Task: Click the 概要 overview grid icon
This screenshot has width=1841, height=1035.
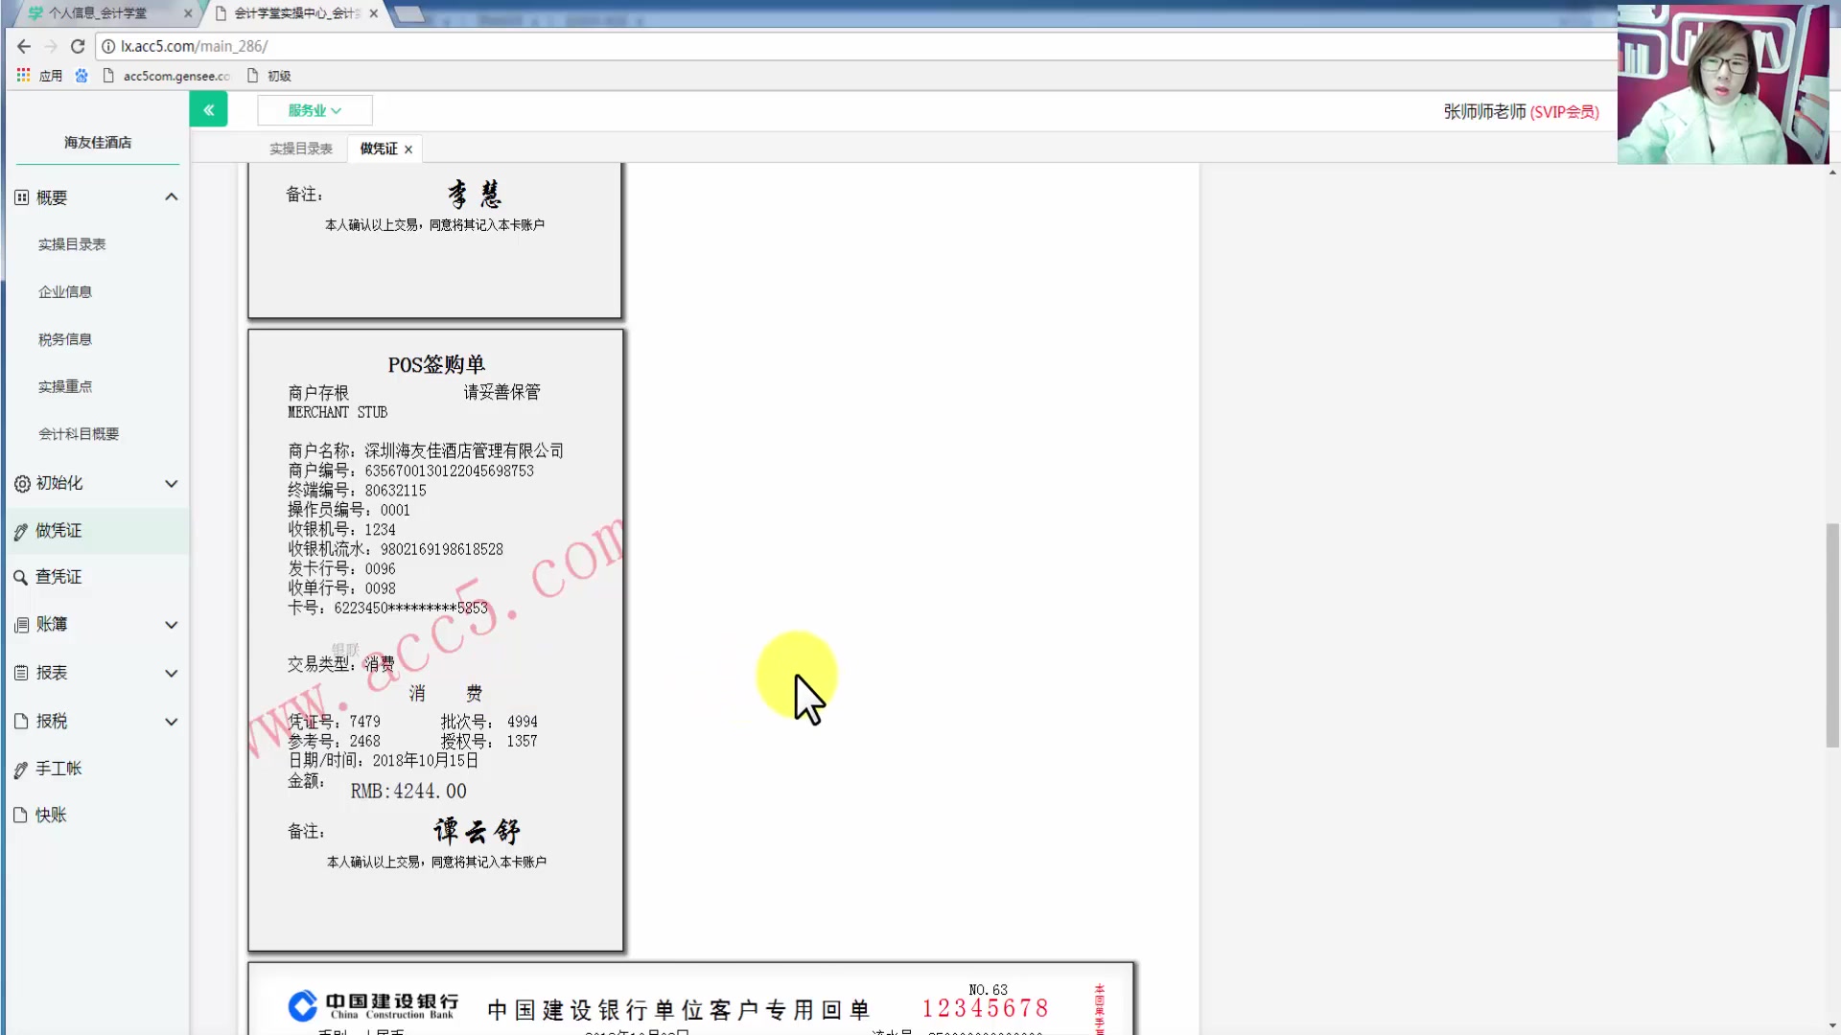Action: [x=21, y=196]
